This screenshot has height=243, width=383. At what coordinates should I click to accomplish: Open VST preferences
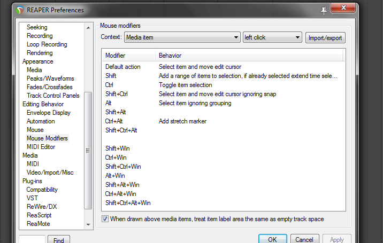(x=32, y=198)
